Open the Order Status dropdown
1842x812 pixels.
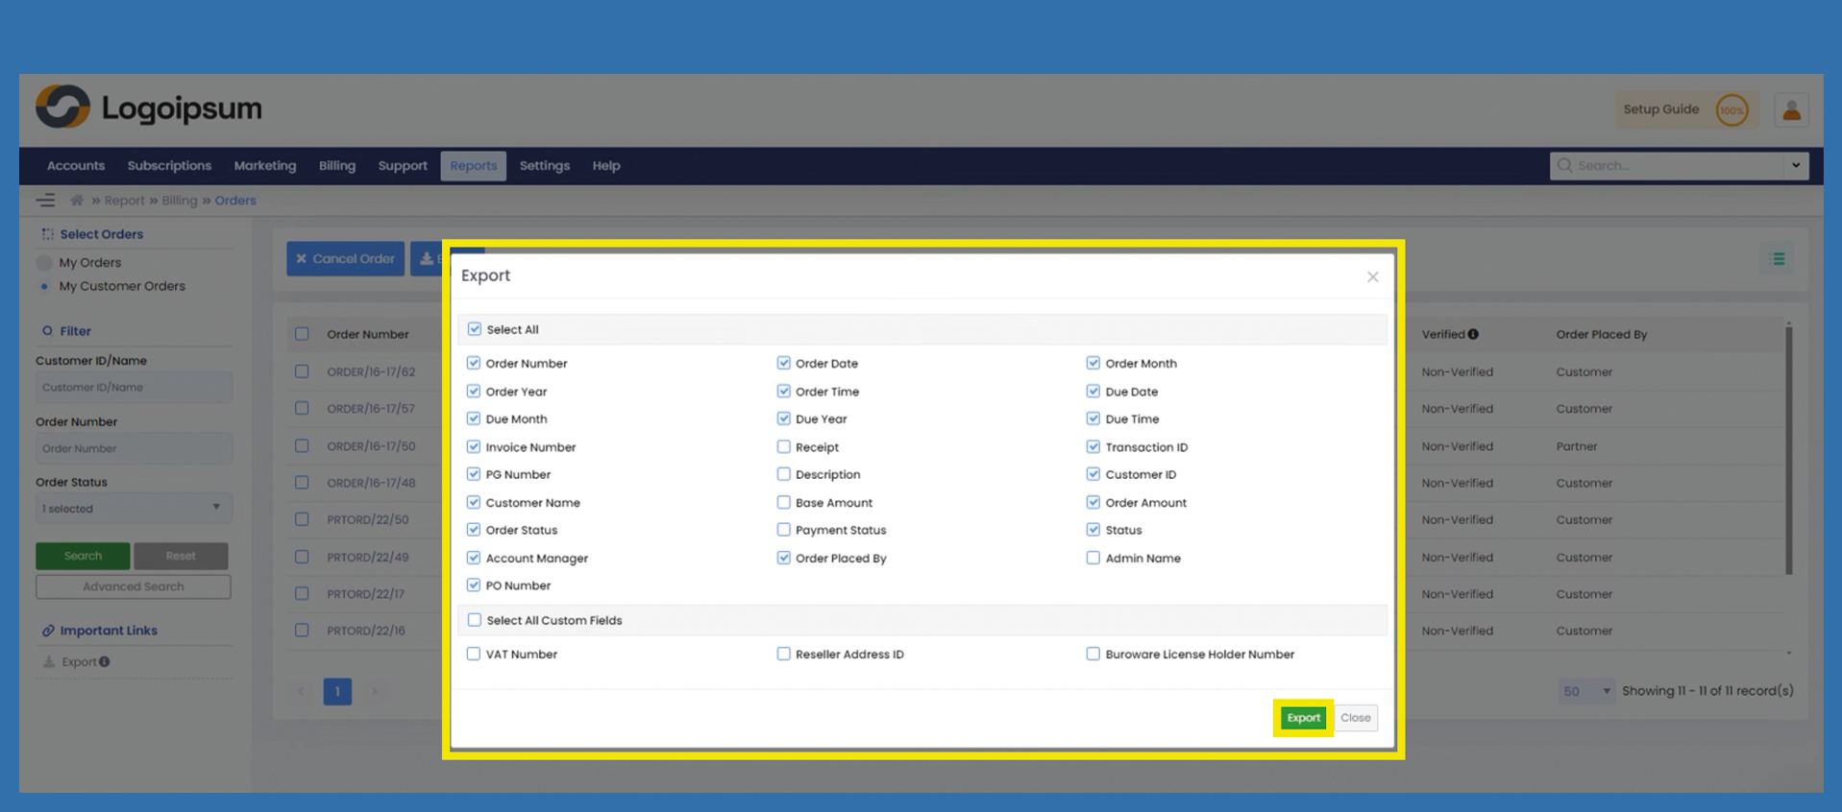click(x=133, y=509)
